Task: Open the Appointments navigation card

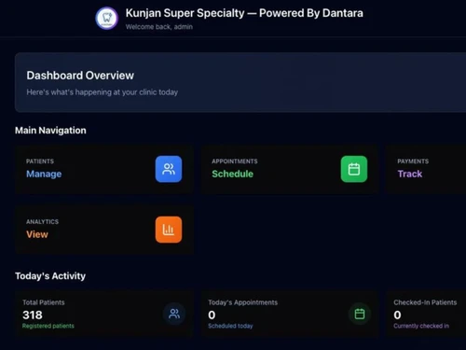Action: coord(290,170)
